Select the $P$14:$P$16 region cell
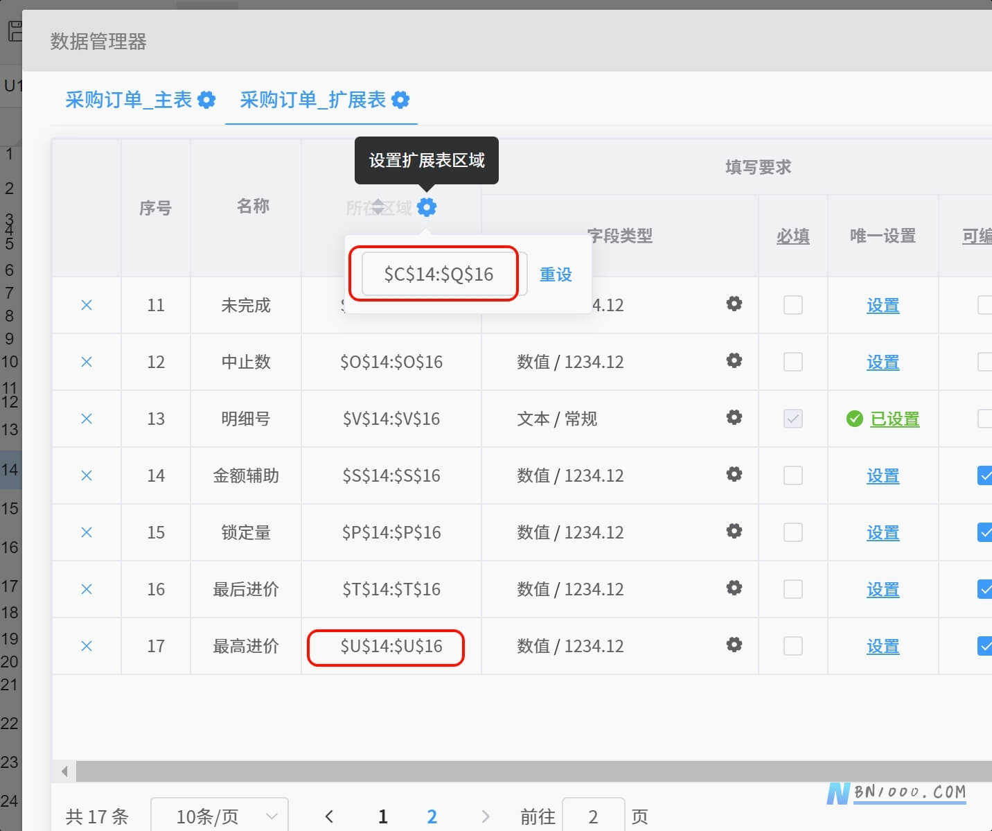992x831 pixels. [x=391, y=532]
